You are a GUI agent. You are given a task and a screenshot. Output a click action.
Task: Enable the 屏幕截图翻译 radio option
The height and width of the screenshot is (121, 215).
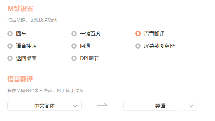point(138,46)
